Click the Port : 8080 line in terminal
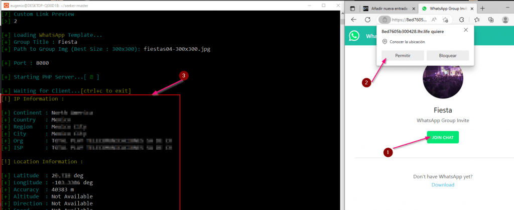Image resolution: width=514 pixels, height=210 pixels. [x=25, y=63]
